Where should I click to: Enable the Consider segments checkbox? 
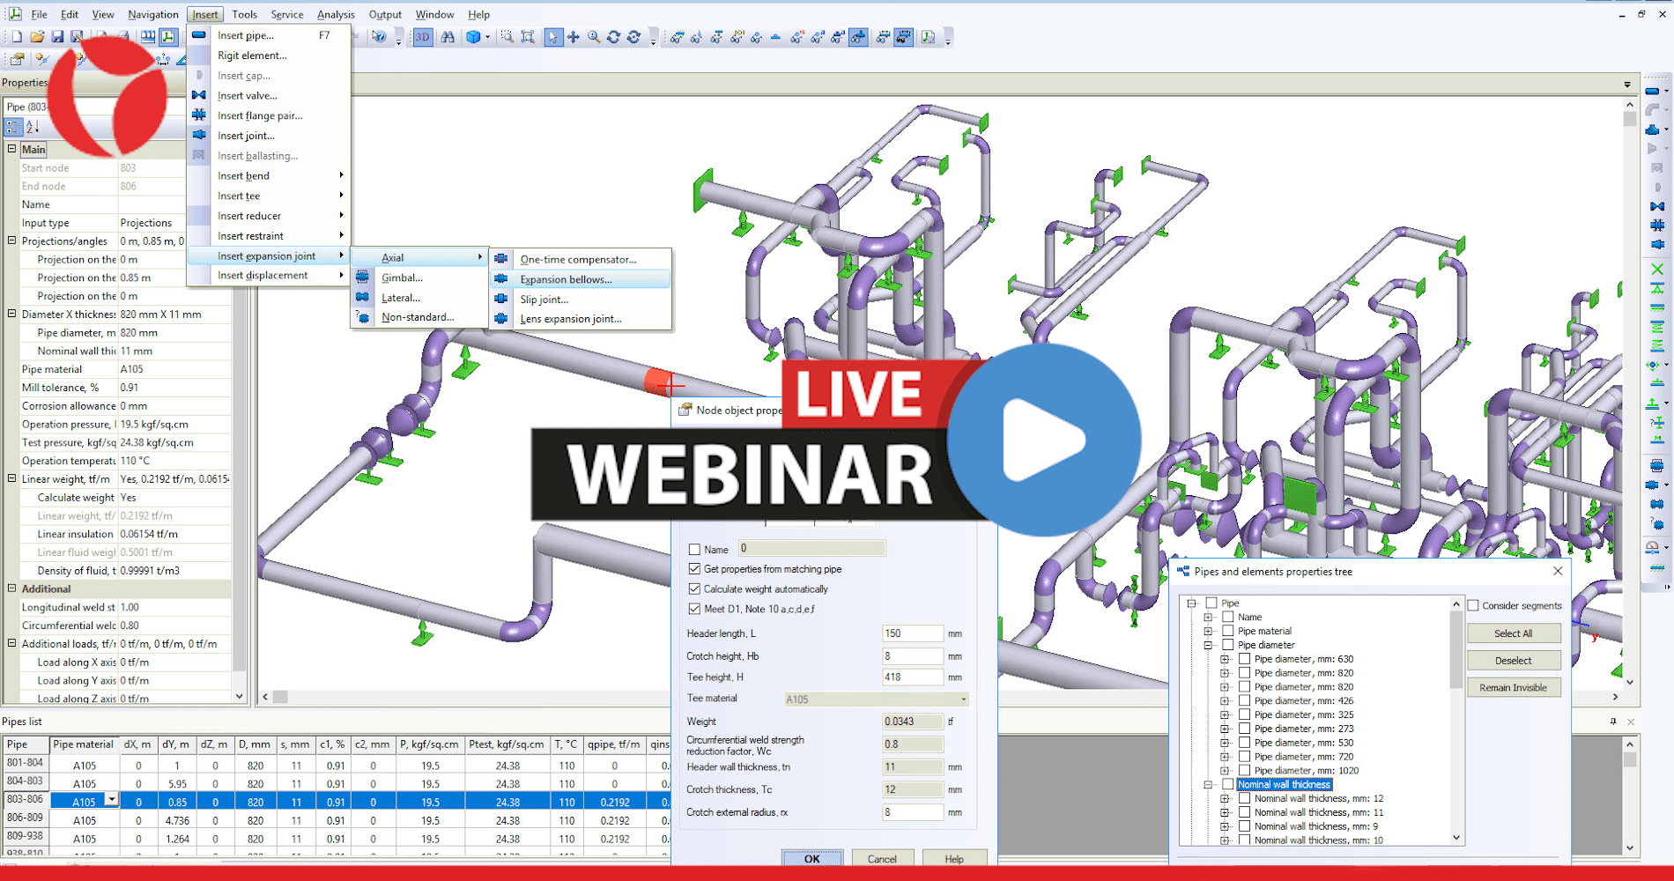coord(1473,605)
